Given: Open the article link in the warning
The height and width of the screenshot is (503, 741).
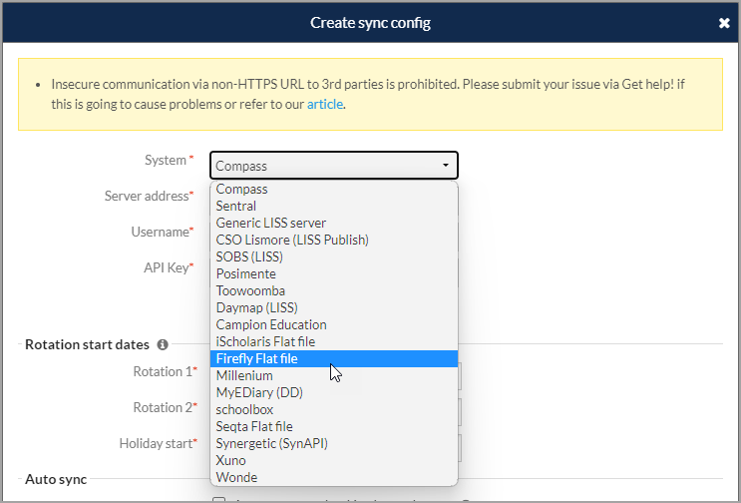Looking at the screenshot, I should tap(324, 104).
